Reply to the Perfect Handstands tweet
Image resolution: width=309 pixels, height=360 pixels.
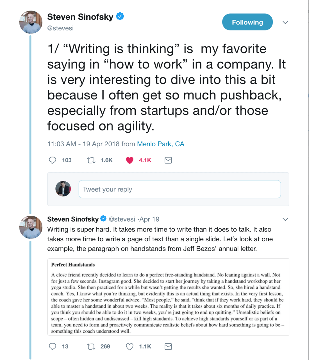pos(53,346)
